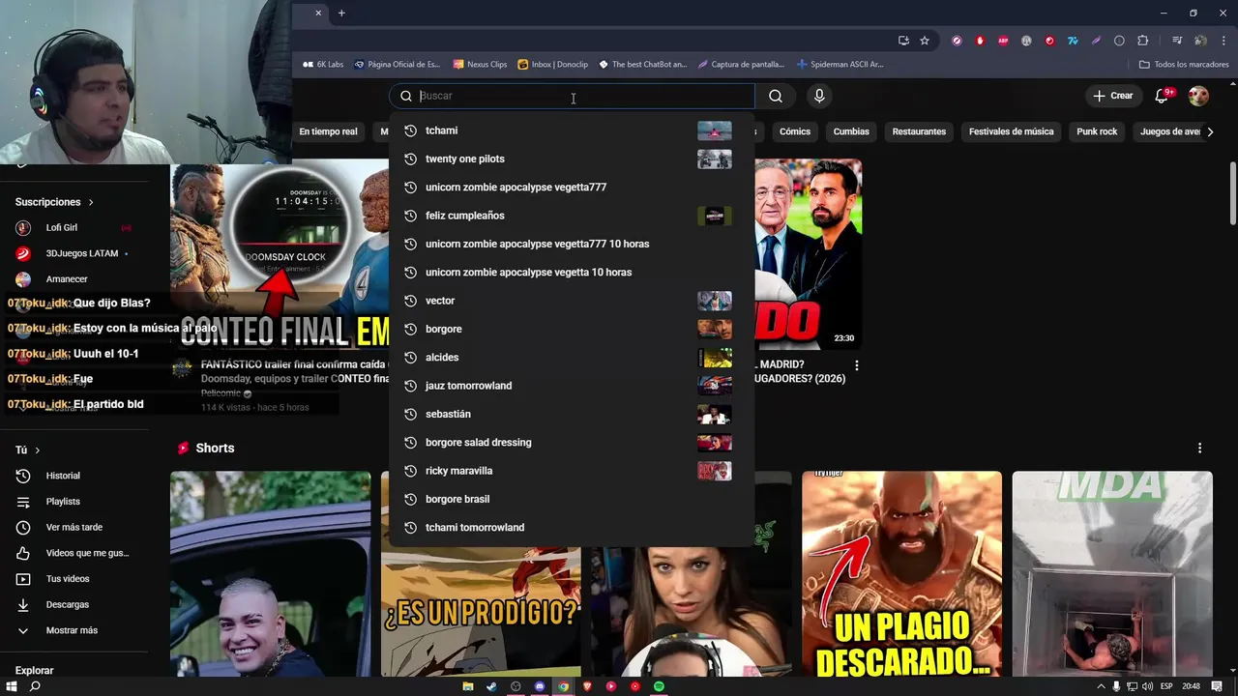Open Madrid video three-dot options
1238x696 pixels.
coord(856,365)
